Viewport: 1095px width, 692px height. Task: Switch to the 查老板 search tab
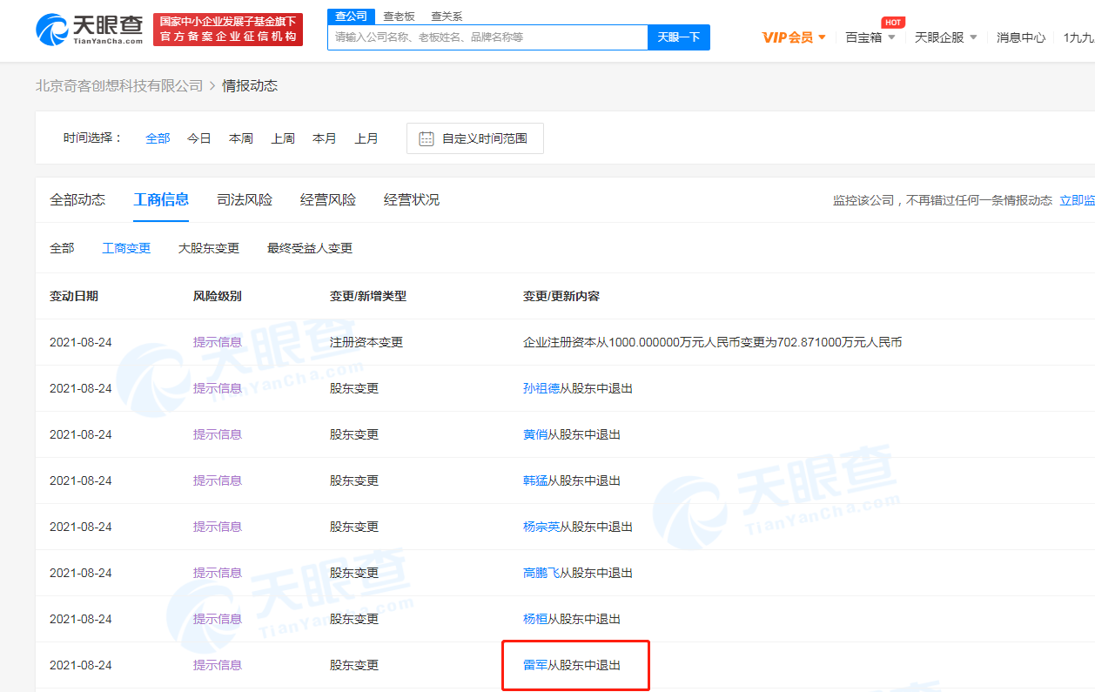(399, 16)
